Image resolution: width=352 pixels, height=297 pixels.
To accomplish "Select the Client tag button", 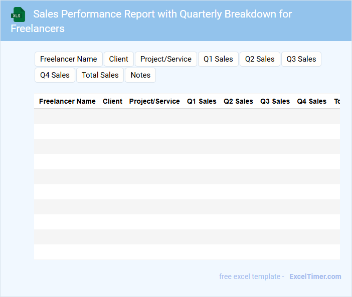I will point(119,59).
